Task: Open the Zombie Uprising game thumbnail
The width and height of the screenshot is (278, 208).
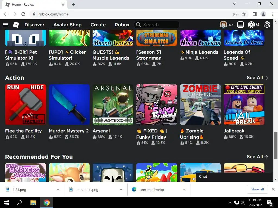Action: point(200,105)
